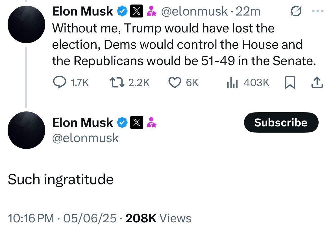Share the top tweet via share icon
333x226 pixels.
(x=317, y=83)
